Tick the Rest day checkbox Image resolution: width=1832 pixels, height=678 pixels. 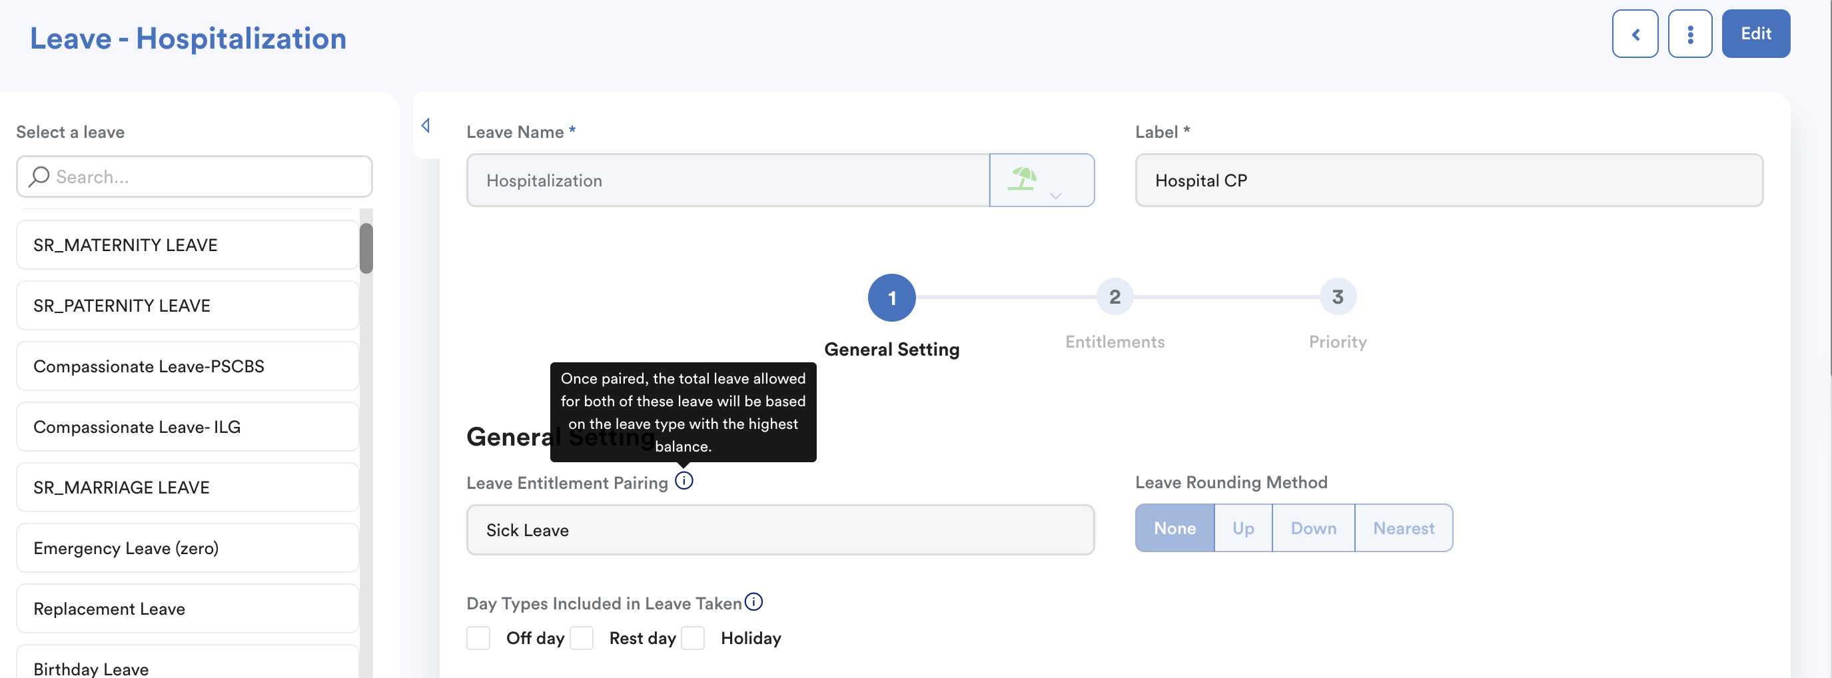click(x=582, y=638)
